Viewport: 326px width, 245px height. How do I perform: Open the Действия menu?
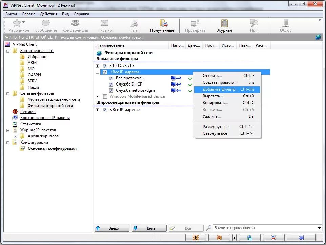coord(48,14)
